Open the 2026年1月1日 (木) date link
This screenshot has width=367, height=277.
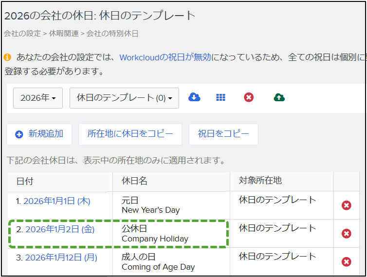pyautogui.click(x=56, y=201)
